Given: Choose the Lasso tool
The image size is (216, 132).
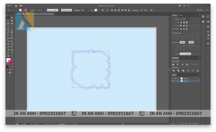Looking at the screenshot, I should click(x=12, y=20).
